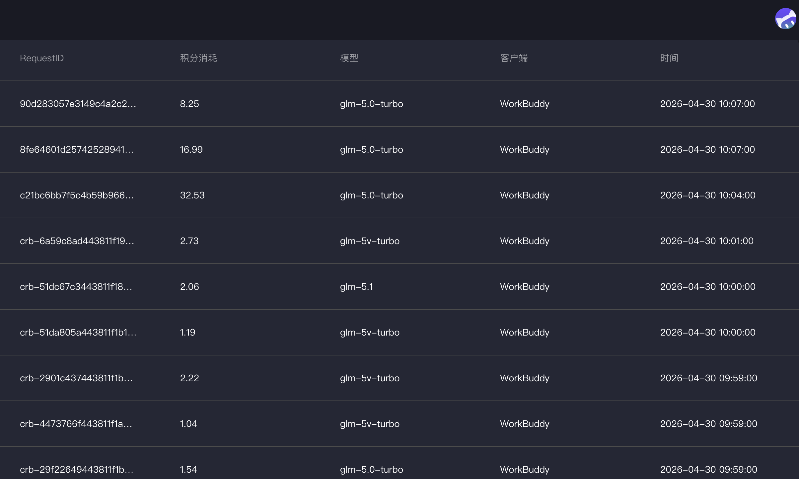Viewport: 799px width, 479px height.
Task: Click timestamp 2026-04-30 10:04:00
Action: [708, 195]
